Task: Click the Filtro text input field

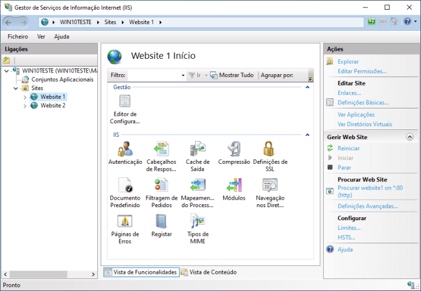Action: pos(153,75)
